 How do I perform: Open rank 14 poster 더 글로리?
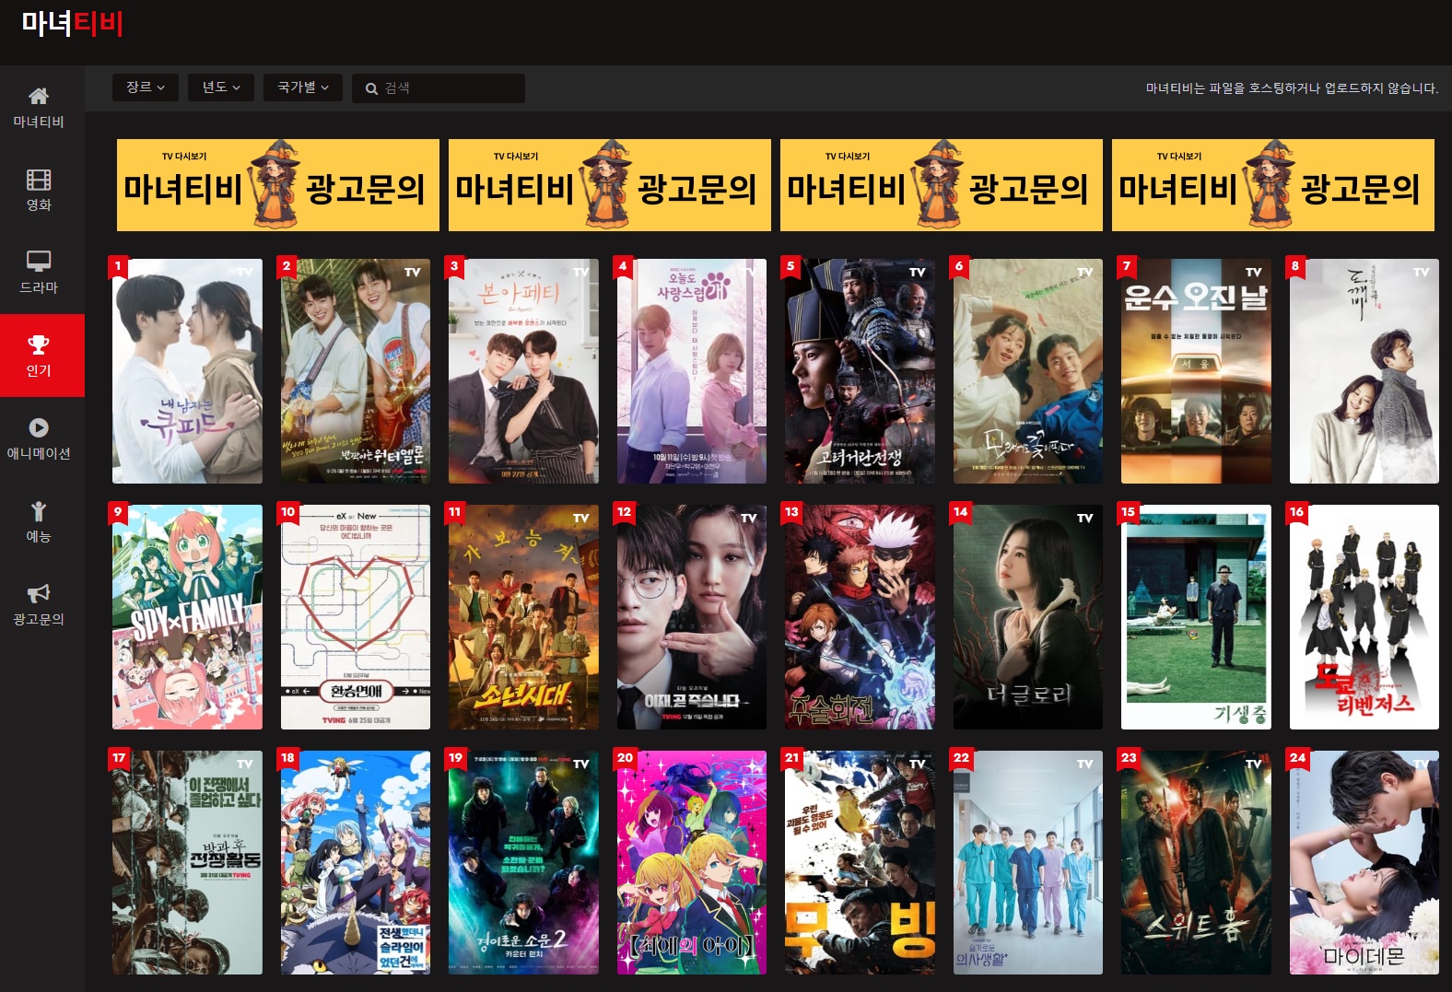pyautogui.click(x=1028, y=617)
